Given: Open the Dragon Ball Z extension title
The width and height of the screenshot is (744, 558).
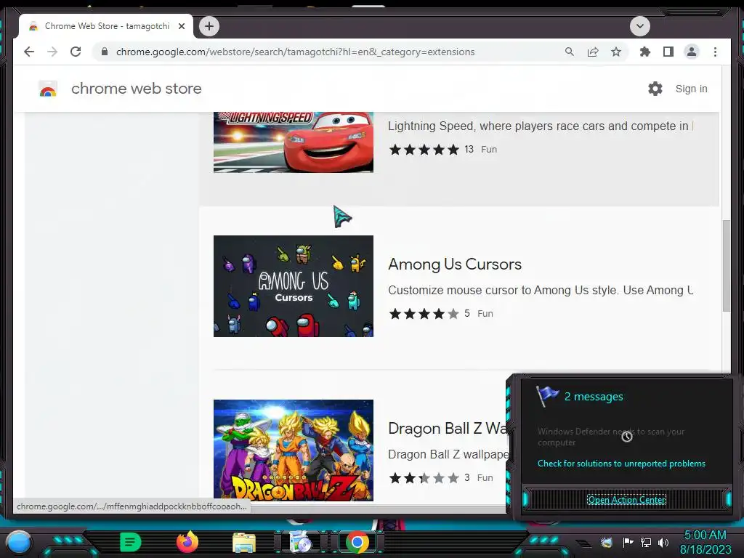Looking at the screenshot, I should (448, 429).
